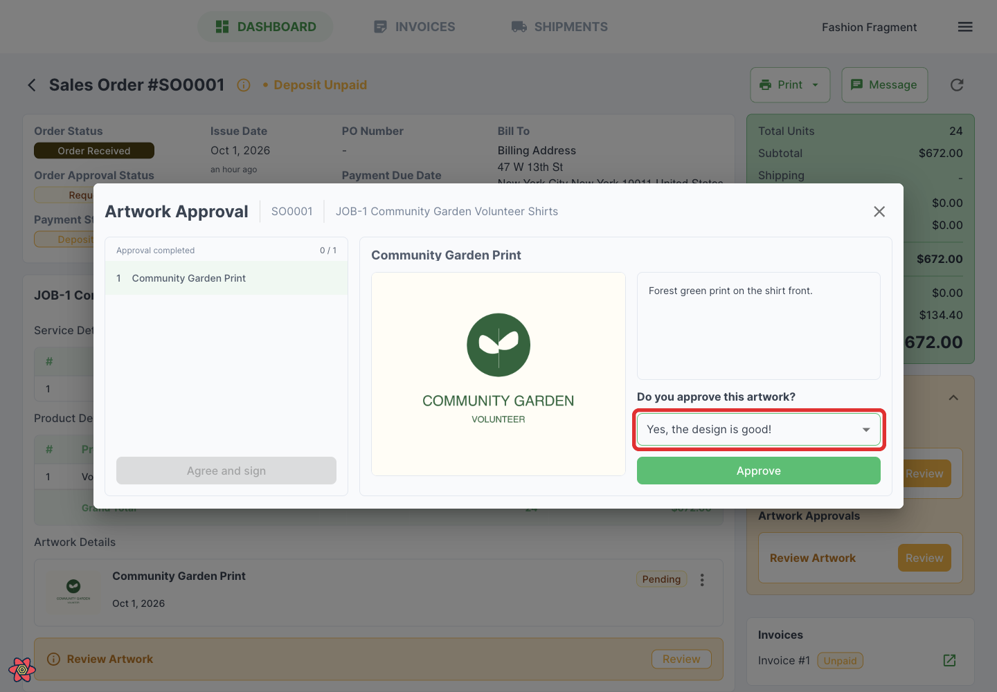Viewport: 997px width, 692px height.
Task: Click the SO0001 label in dialog header
Action: click(292, 212)
